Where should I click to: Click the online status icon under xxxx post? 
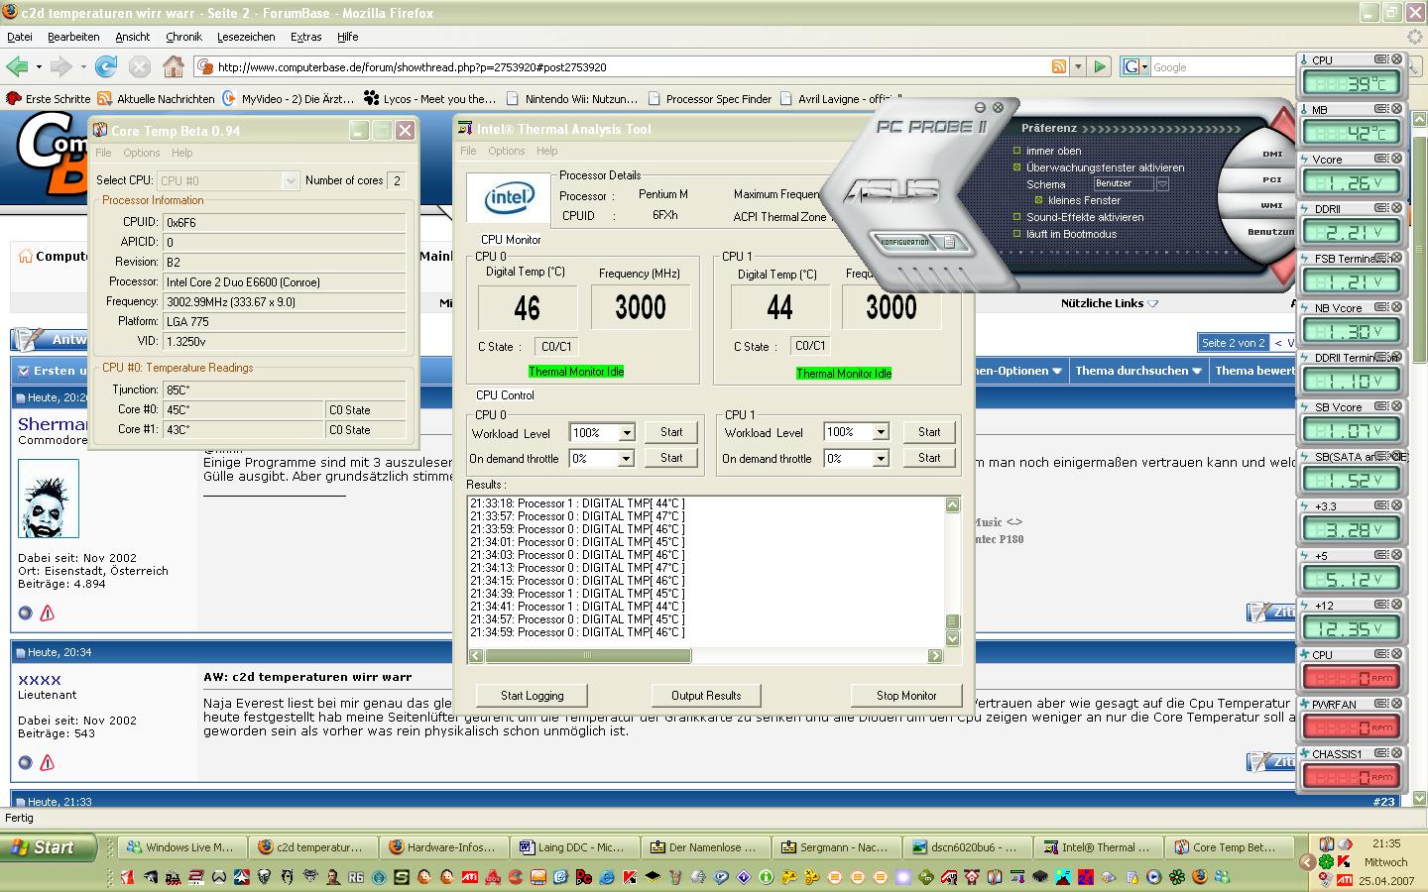click(25, 762)
